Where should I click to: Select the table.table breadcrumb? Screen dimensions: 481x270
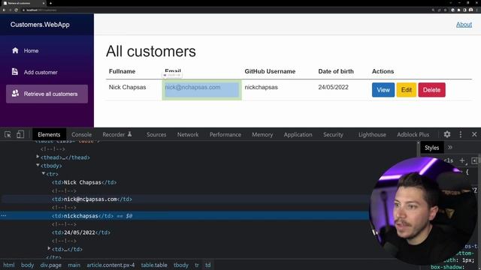(x=154, y=265)
